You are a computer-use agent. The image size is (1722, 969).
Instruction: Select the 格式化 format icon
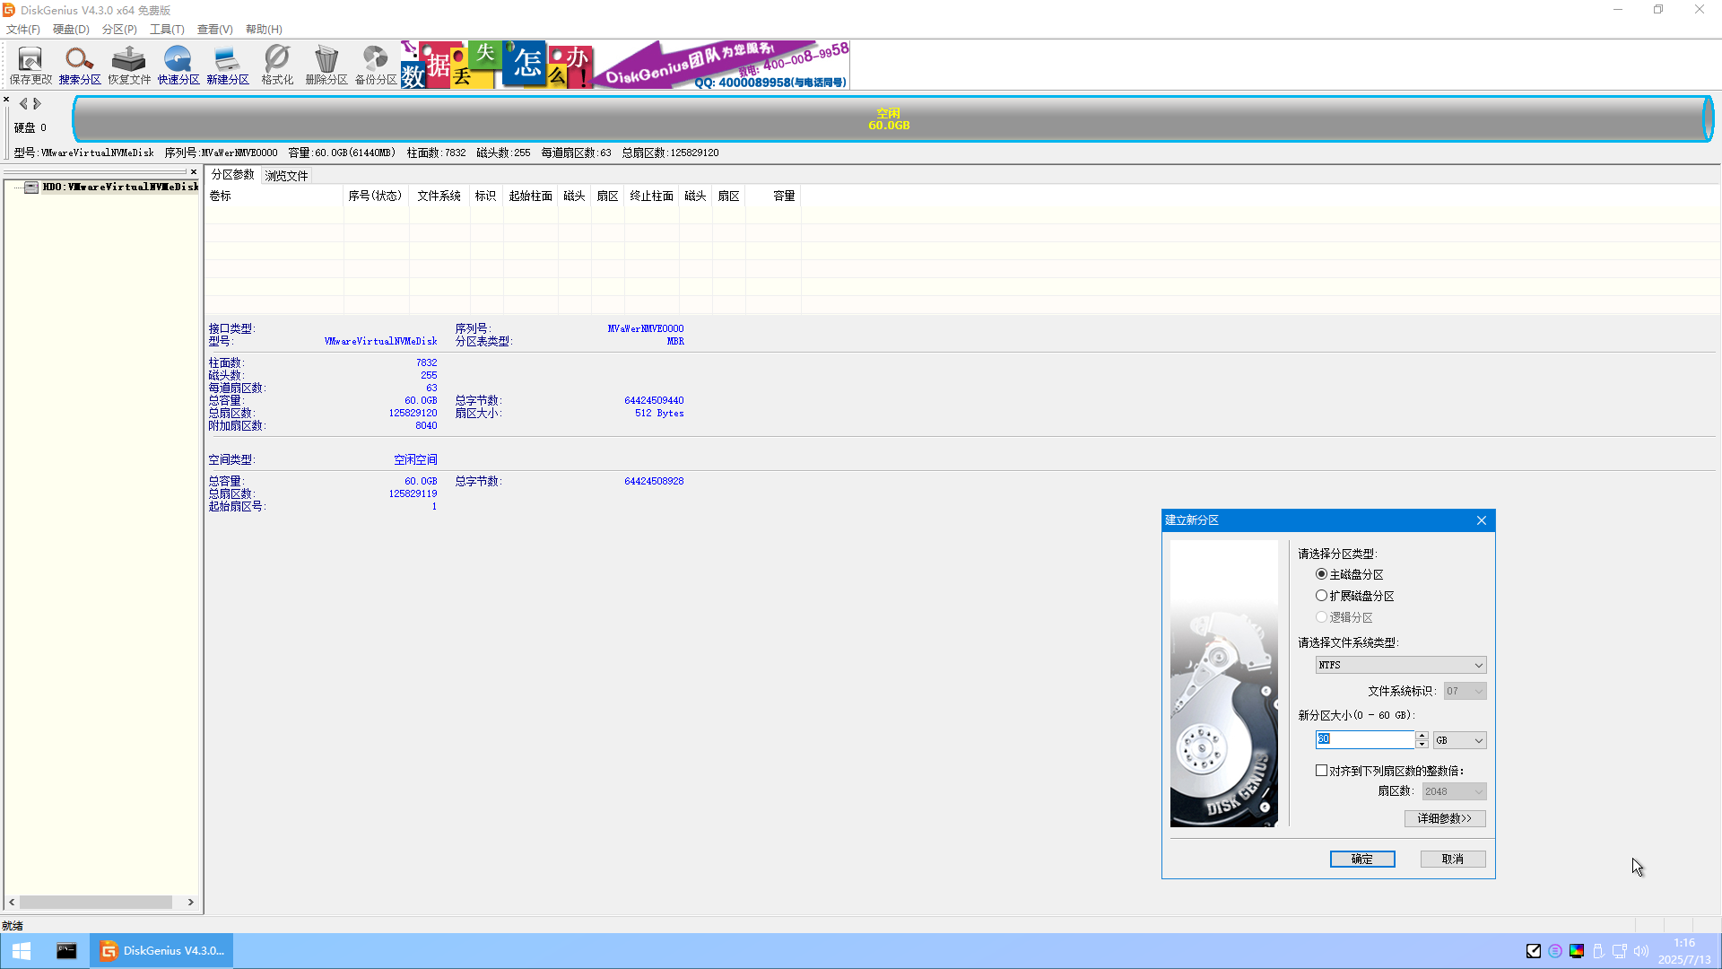point(277,65)
